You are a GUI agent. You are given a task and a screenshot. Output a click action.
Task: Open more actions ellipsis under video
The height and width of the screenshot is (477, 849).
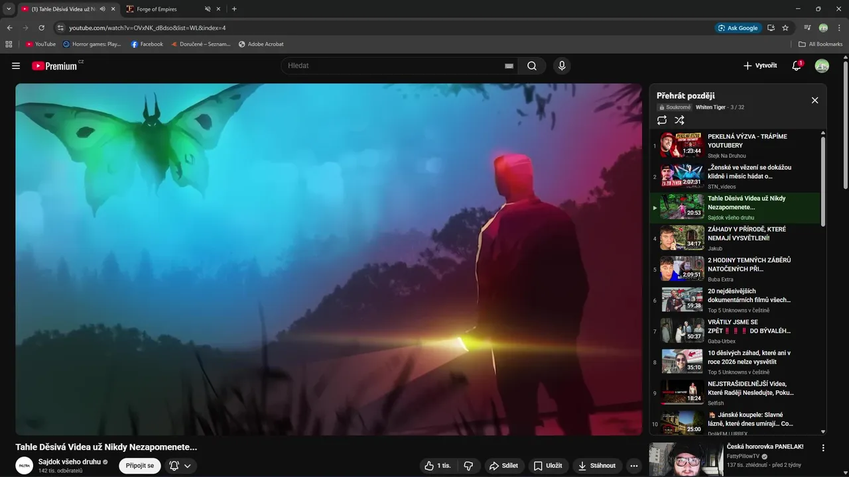634,466
